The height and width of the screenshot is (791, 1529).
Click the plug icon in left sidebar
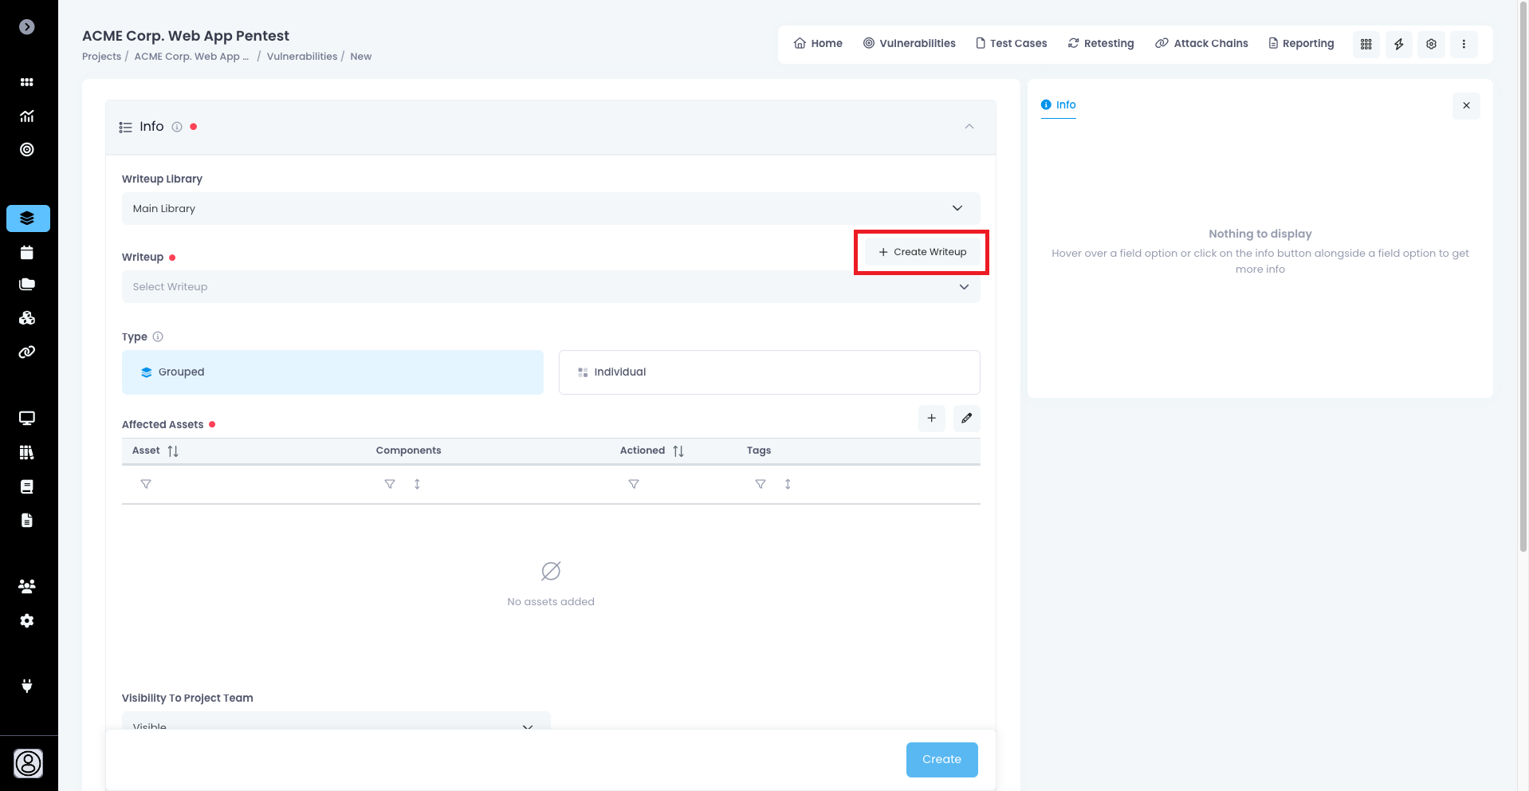[27, 686]
